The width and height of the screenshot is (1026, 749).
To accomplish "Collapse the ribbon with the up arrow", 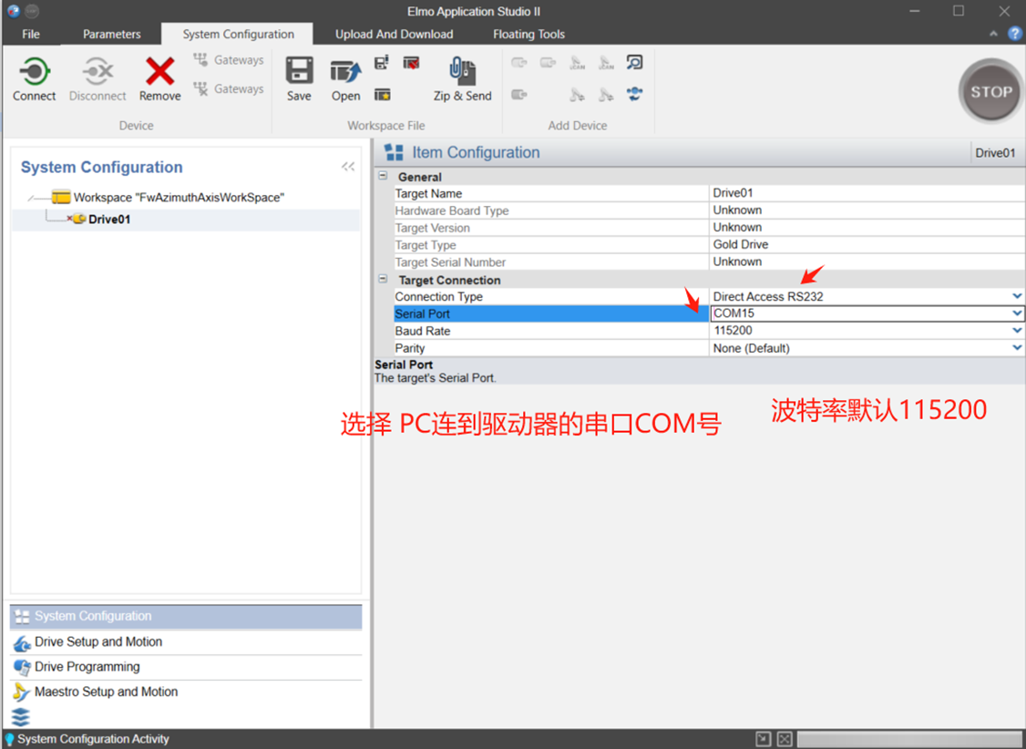I will (x=993, y=34).
